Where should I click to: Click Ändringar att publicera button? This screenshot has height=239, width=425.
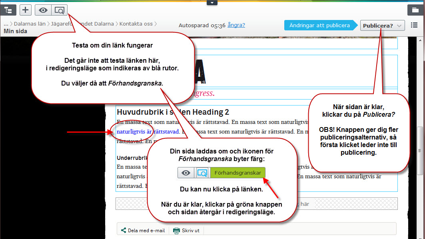tap(321, 25)
